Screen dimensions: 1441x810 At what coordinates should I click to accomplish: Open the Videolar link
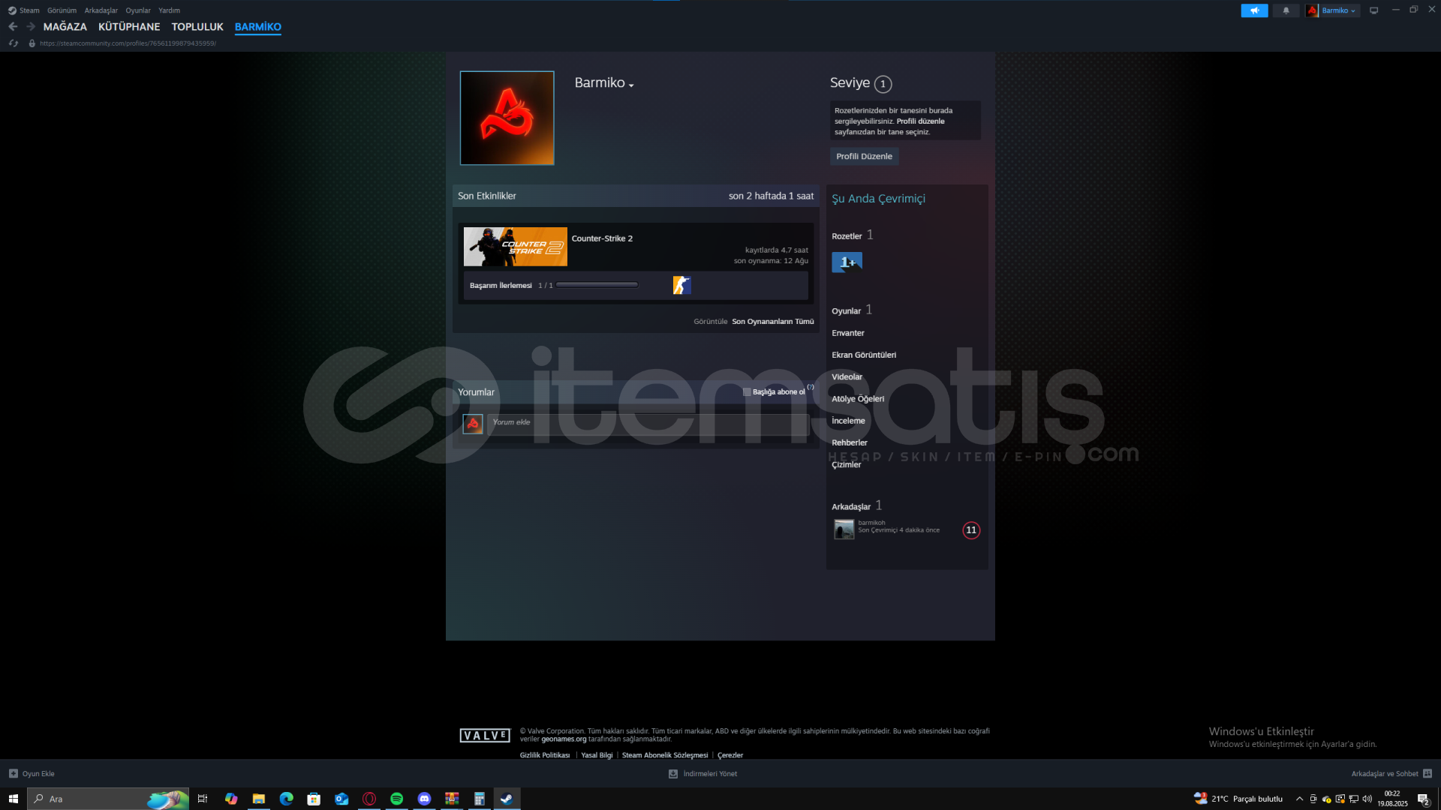(847, 377)
